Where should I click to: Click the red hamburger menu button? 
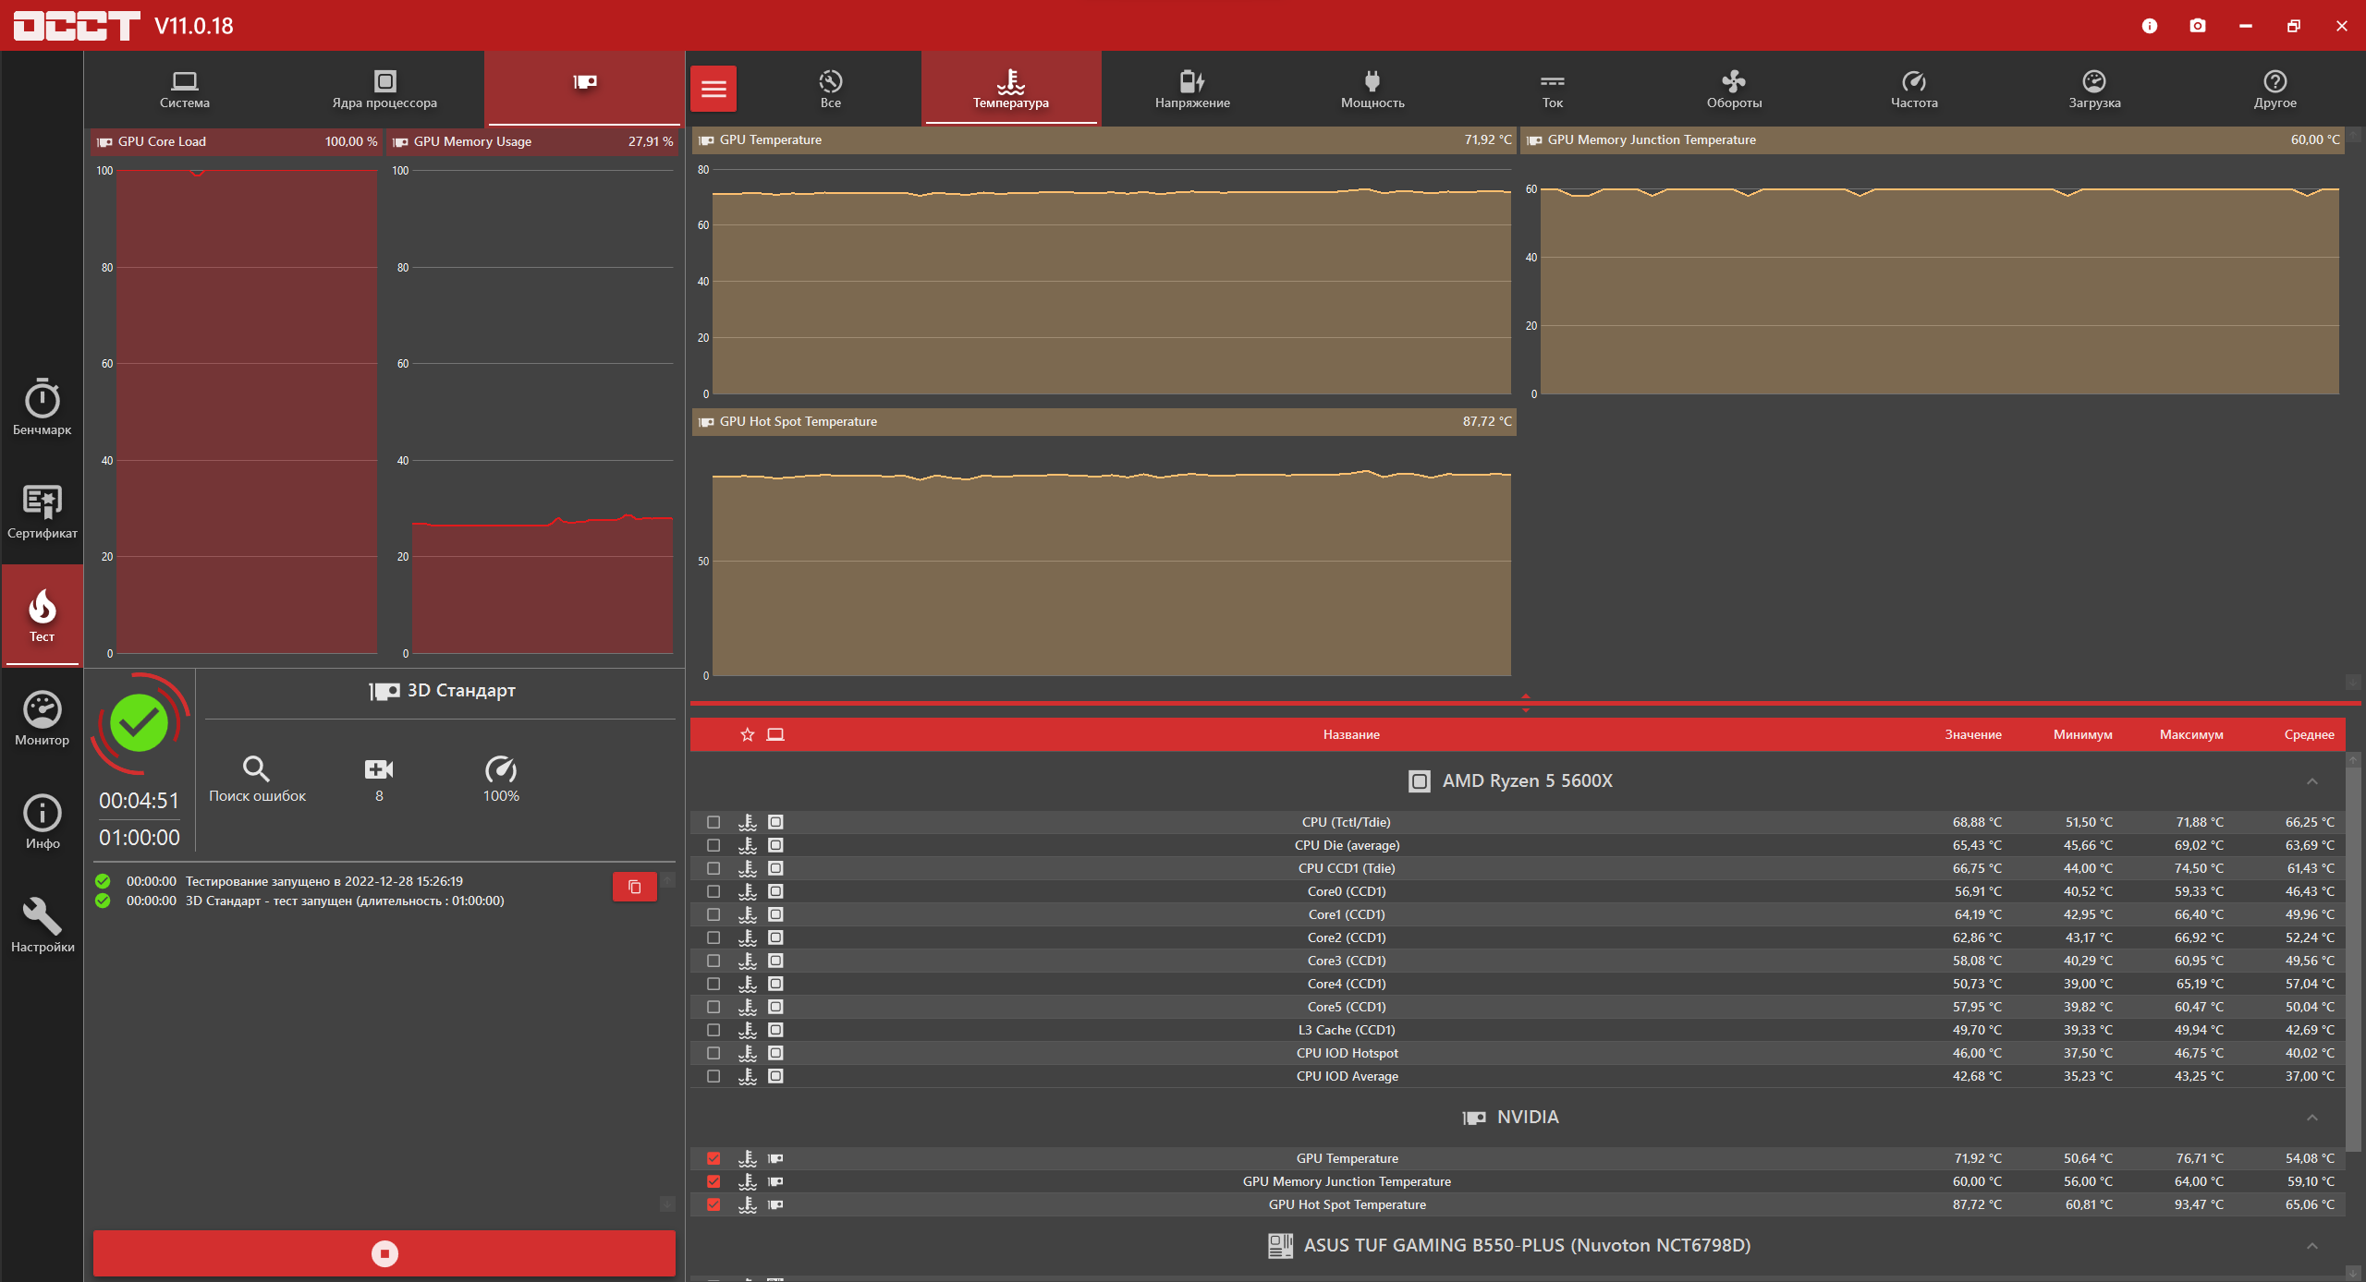pos(713,89)
